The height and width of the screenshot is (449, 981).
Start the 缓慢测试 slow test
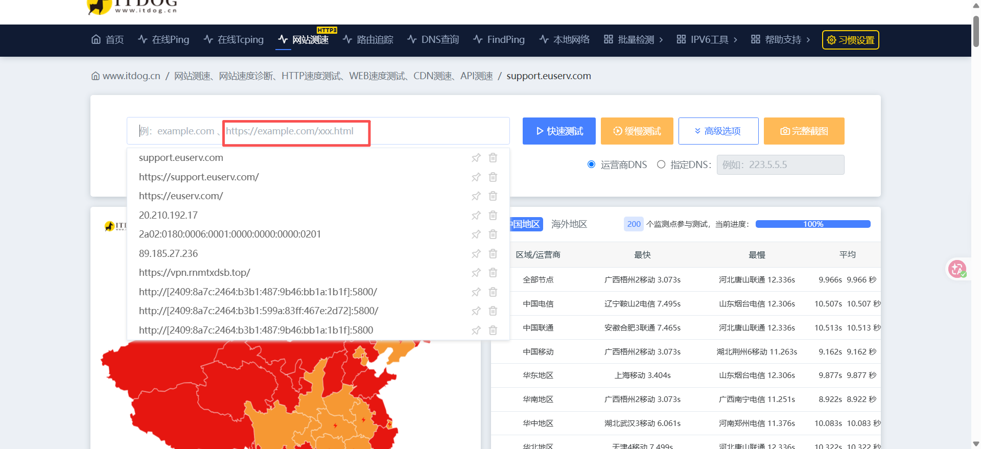pyautogui.click(x=637, y=131)
